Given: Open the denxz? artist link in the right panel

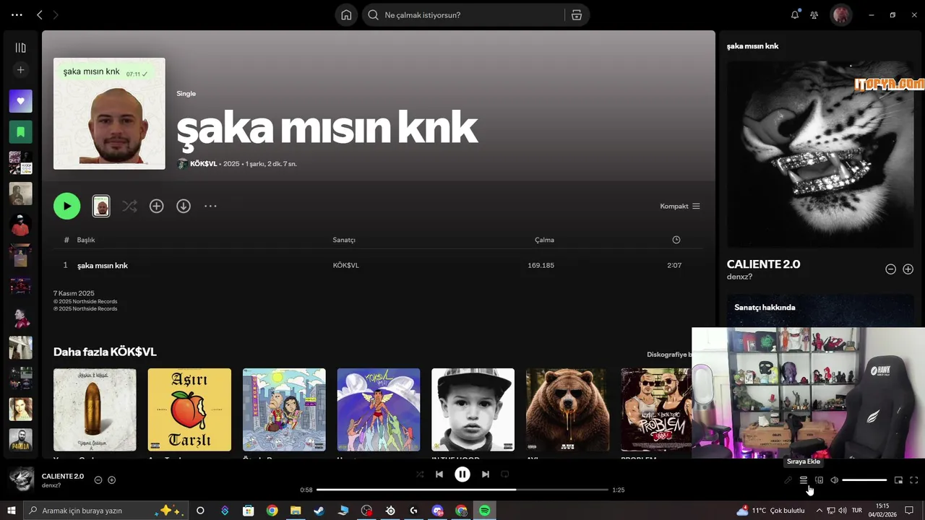Looking at the screenshot, I should pyautogui.click(x=739, y=277).
